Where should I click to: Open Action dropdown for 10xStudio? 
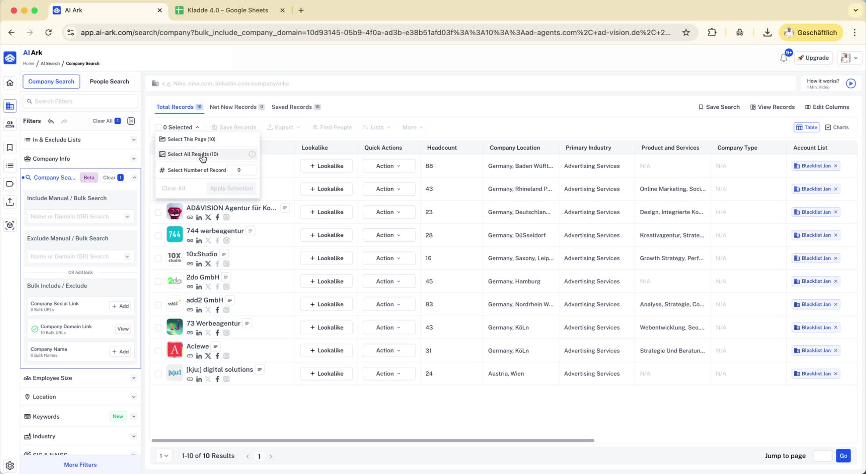point(388,258)
